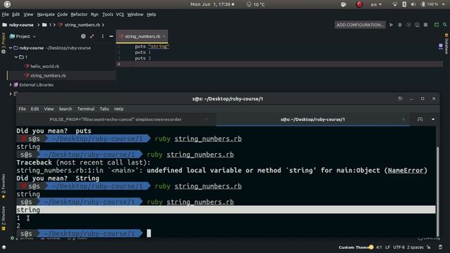
Task: Close the ruby-course/1 terminal tab
Action: tap(404, 119)
